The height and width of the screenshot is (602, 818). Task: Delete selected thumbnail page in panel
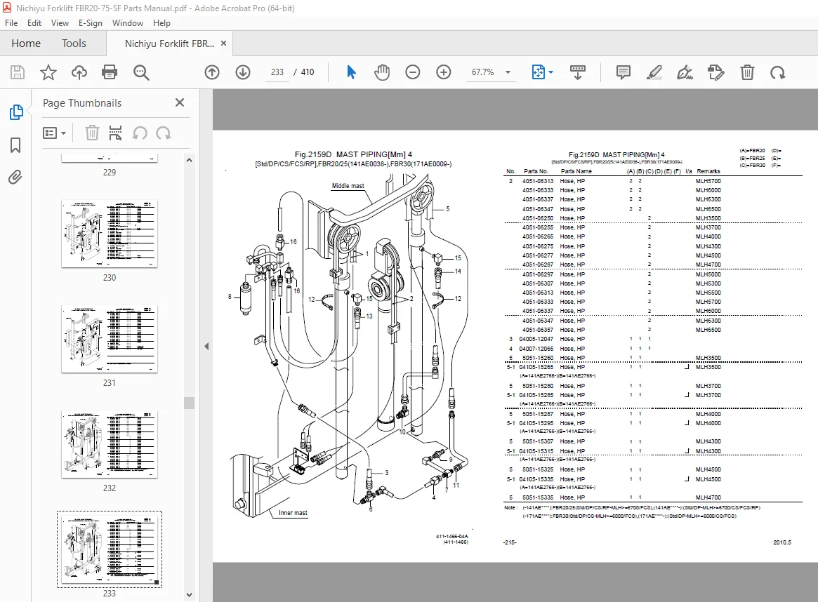[x=92, y=133]
